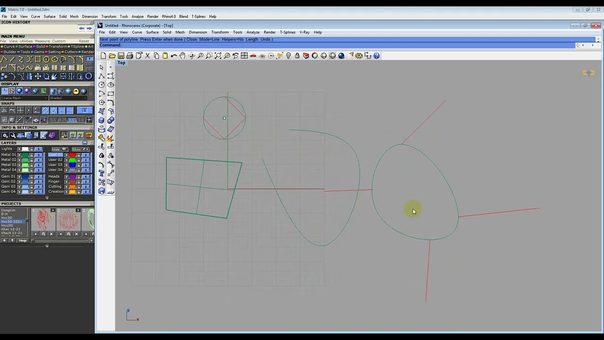Viewport: 604px width, 340px height.
Task: Expand the arrow next to Gem 01 layer
Action: [x=19, y=177]
